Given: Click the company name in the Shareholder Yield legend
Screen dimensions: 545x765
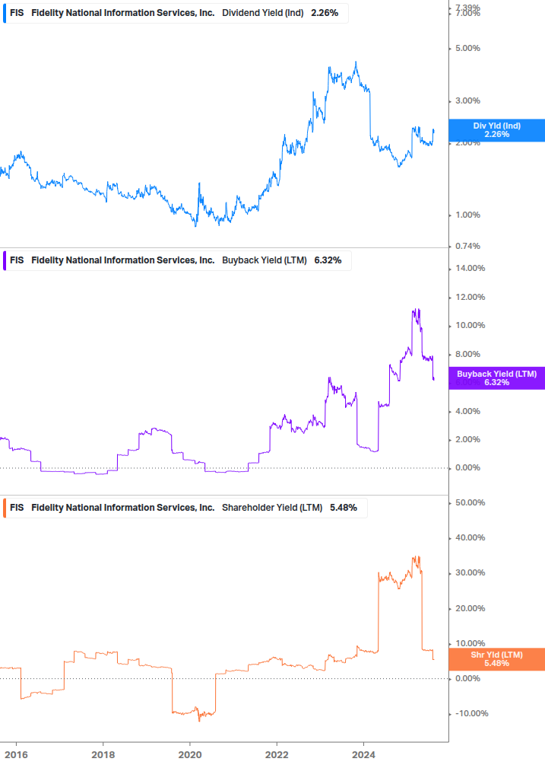Looking at the screenshot, I should click(122, 508).
